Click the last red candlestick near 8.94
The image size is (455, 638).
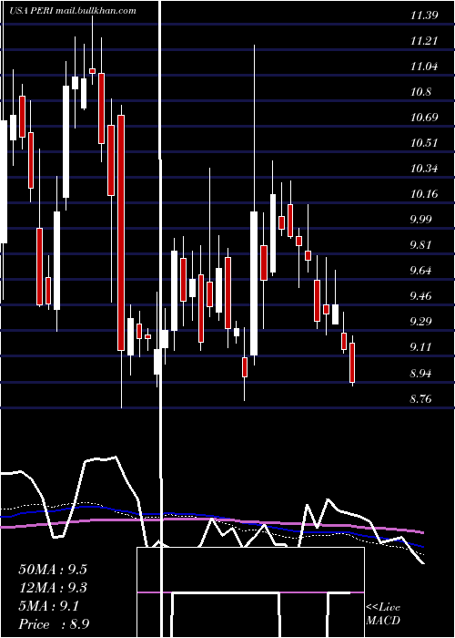[x=352, y=362]
